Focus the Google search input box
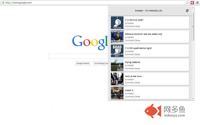The image size is (200, 125). [x=78, y=56]
